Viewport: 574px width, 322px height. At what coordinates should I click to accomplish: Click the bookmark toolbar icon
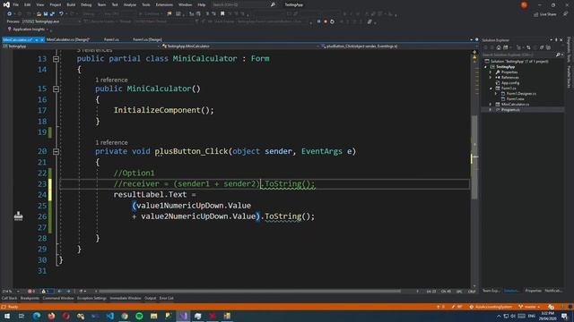click(222, 13)
